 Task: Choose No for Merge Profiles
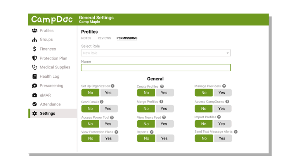[146, 109]
